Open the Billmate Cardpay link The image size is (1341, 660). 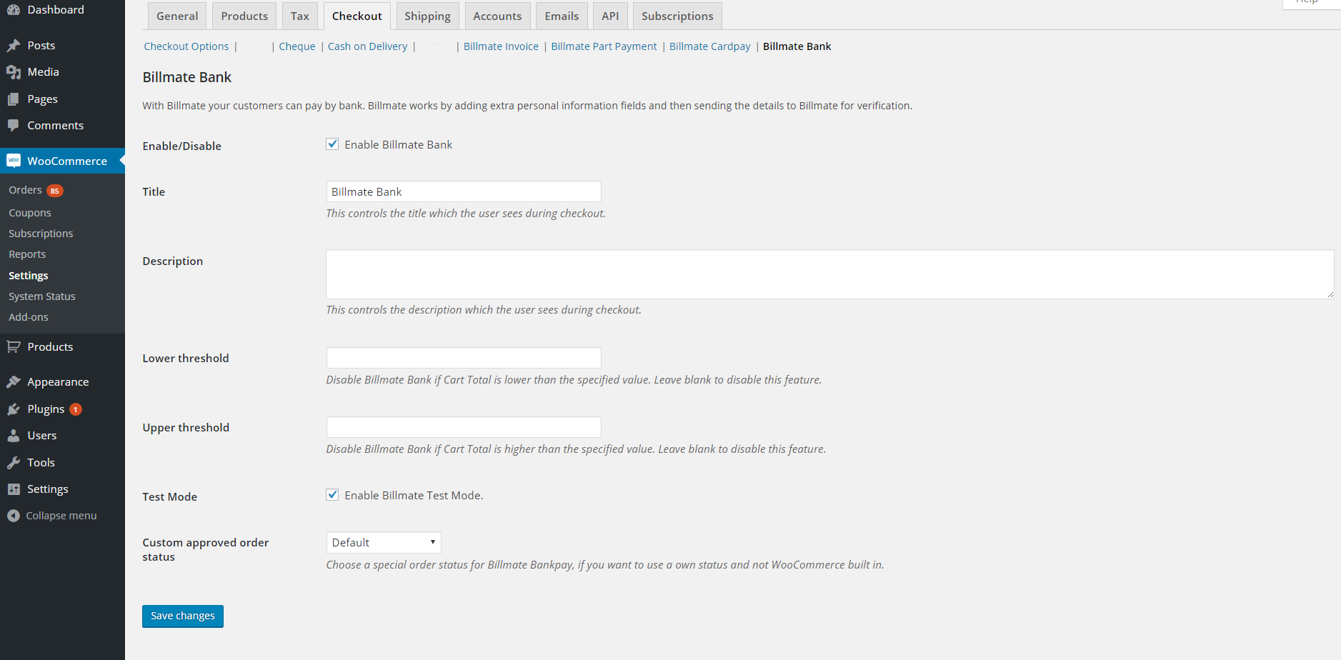(710, 46)
